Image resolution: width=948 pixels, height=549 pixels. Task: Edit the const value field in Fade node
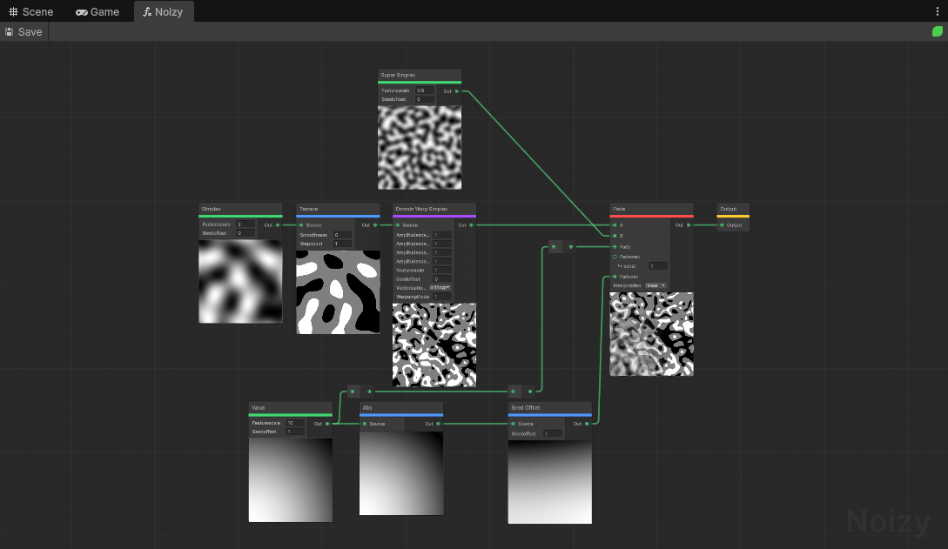(658, 265)
